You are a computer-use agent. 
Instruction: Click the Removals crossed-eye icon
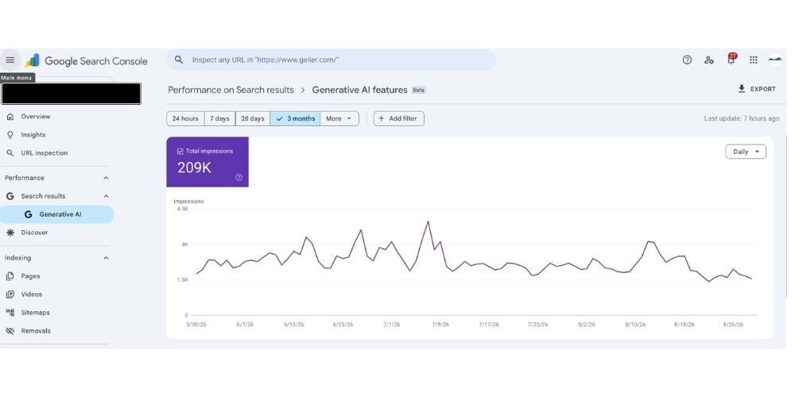pos(10,330)
